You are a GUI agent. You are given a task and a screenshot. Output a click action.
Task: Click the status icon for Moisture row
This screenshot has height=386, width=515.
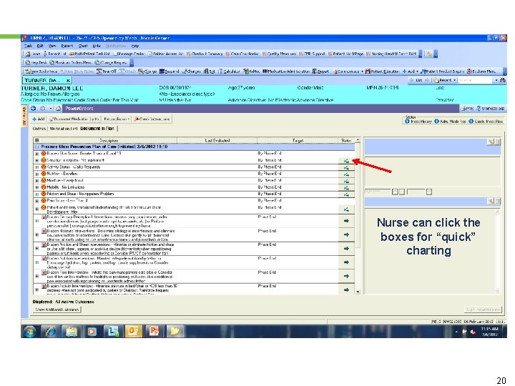tap(346, 181)
